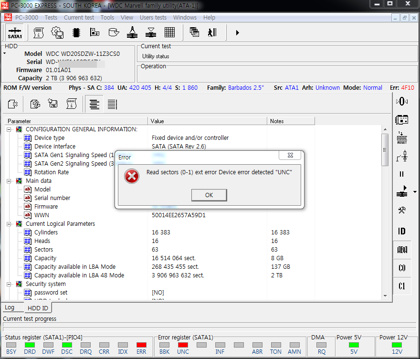Click the save to disk icon in secondary toolbar
The image size is (420, 359).
coord(53,104)
